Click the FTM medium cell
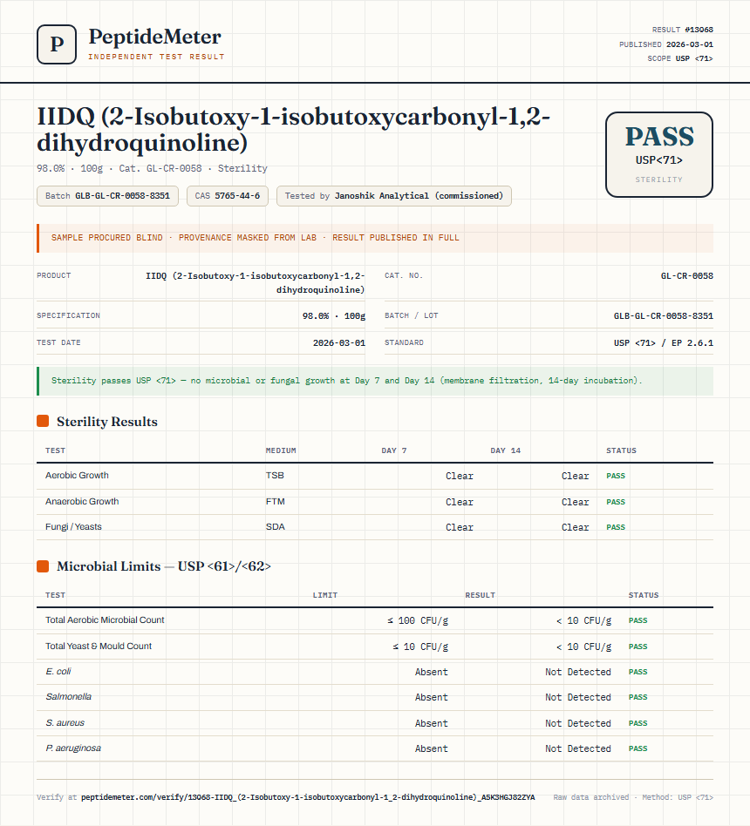The width and height of the screenshot is (750, 826). click(x=276, y=502)
